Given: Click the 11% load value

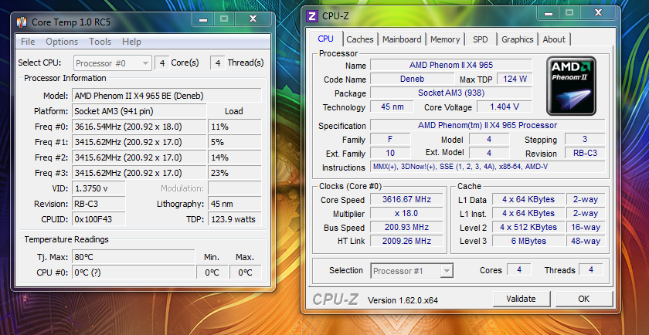Looking at the screenshot, I should pos(235,126).
